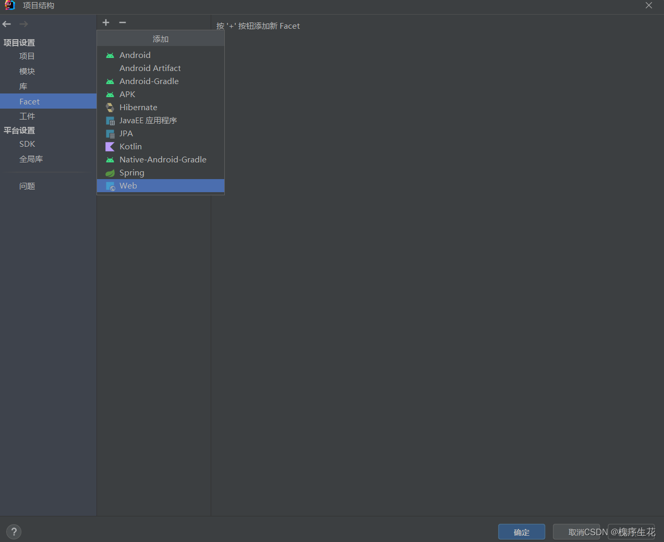Viewport: 664px width, 542px height.
Task: Click the Hibernate icon
Action: [x=110, y=108]
